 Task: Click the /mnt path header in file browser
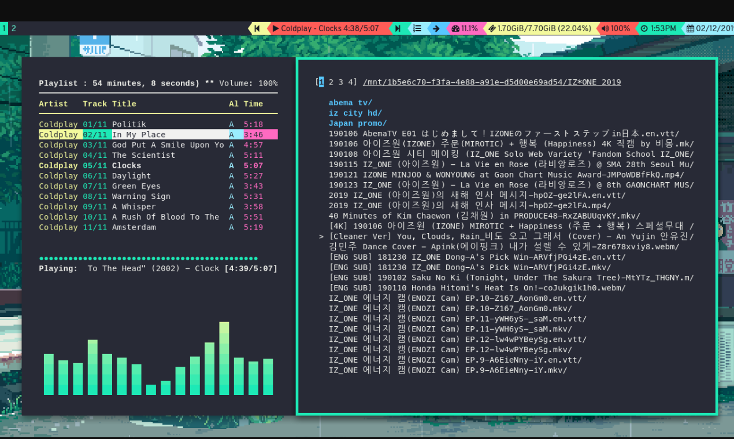point(492,82)
